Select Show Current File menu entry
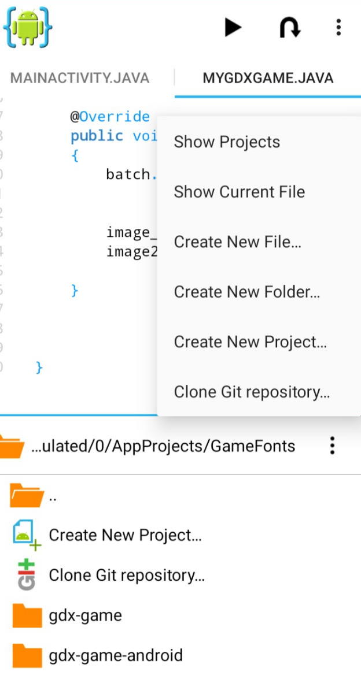 click(x=239, y=192)
